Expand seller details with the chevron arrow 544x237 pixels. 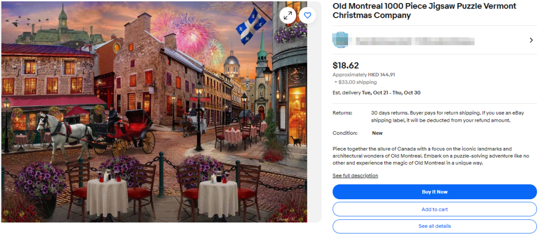click(531, 40)
